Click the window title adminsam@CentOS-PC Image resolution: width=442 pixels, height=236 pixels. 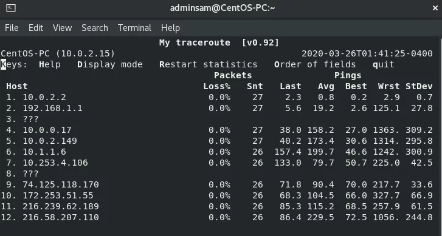(x=223, y=8)
